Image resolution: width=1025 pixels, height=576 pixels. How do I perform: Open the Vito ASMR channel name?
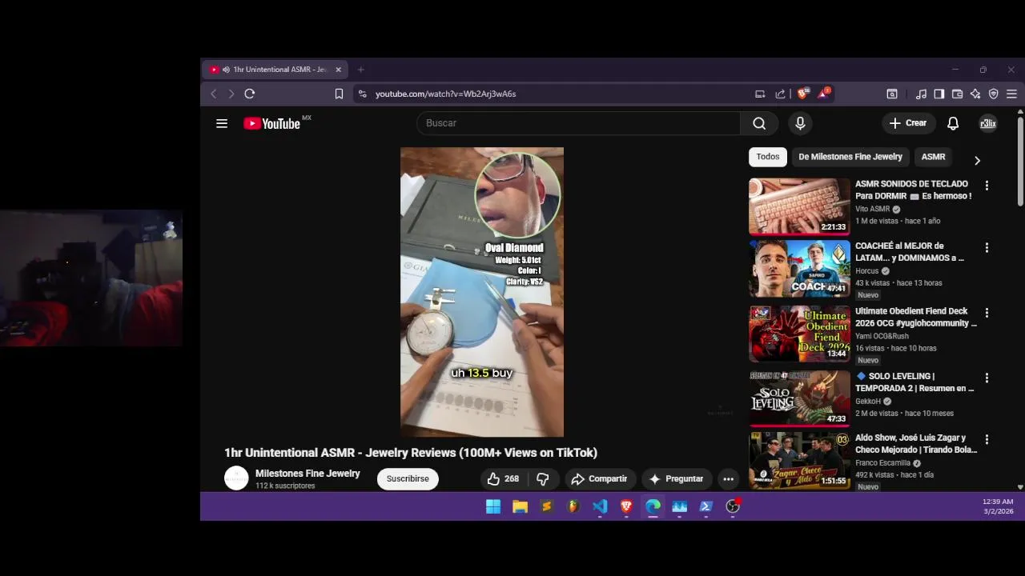[872, 209]
